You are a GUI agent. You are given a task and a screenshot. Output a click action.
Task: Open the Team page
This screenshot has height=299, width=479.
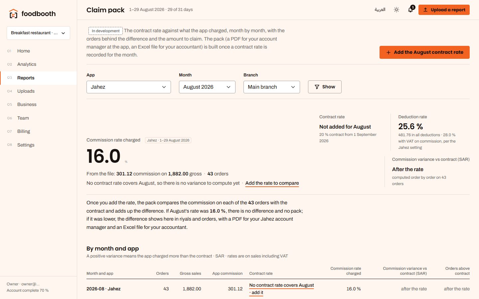coord(38,118)
